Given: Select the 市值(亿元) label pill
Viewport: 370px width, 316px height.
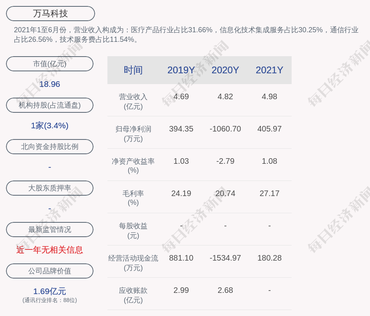Looking at the screenshot, I should point(50,64).
